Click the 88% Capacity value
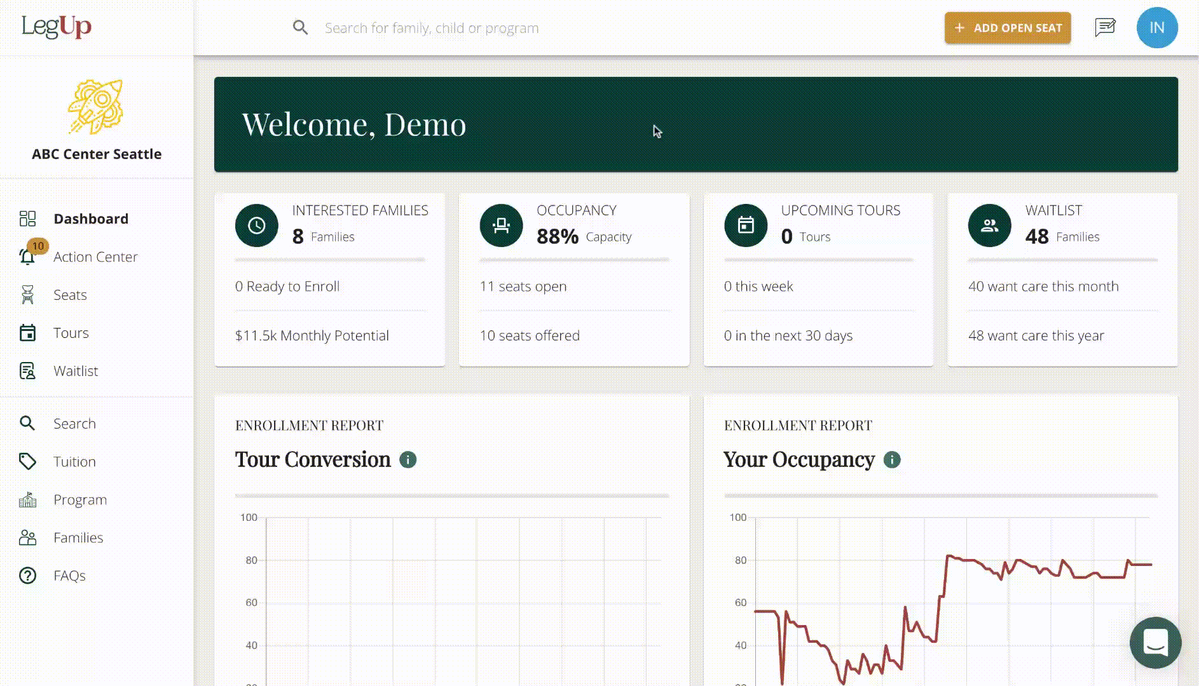 (x=584, y=236)
